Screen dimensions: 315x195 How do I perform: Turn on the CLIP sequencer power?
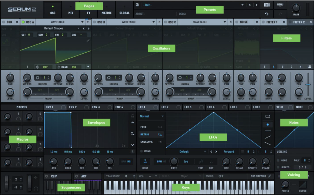tap(46, 176)
